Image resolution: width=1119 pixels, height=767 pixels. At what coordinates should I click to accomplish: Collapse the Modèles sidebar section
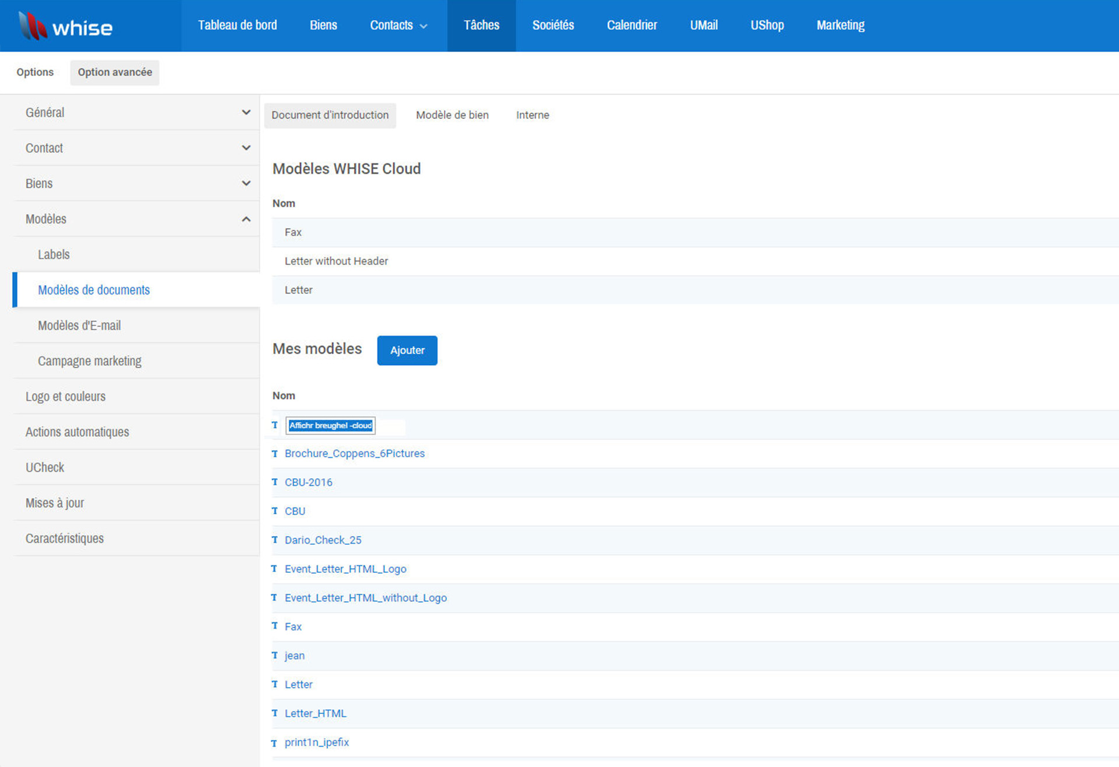[x=246, y=219]
